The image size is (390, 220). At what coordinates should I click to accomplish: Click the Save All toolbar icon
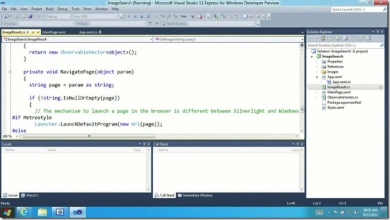click(30, 16)
